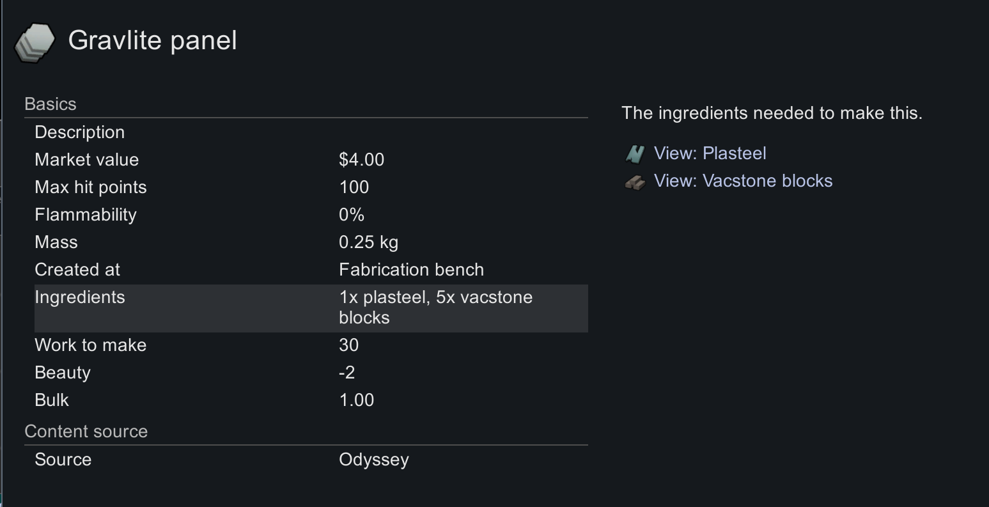Open the View: Vacstone blocks link
The height and width of the screenshot is (507, 989).
point(743,181)
